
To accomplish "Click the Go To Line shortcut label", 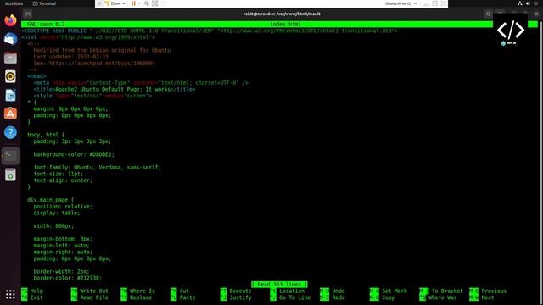I will 294,297.
